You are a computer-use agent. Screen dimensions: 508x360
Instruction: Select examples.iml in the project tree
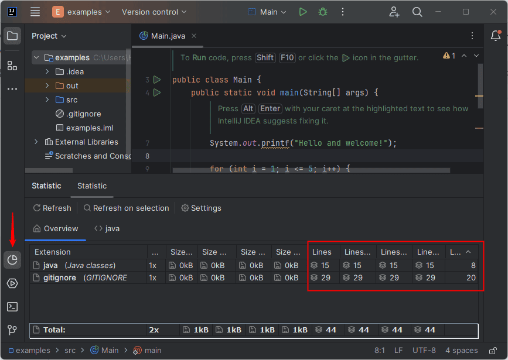pyautogui.click(x=84, y=128)
